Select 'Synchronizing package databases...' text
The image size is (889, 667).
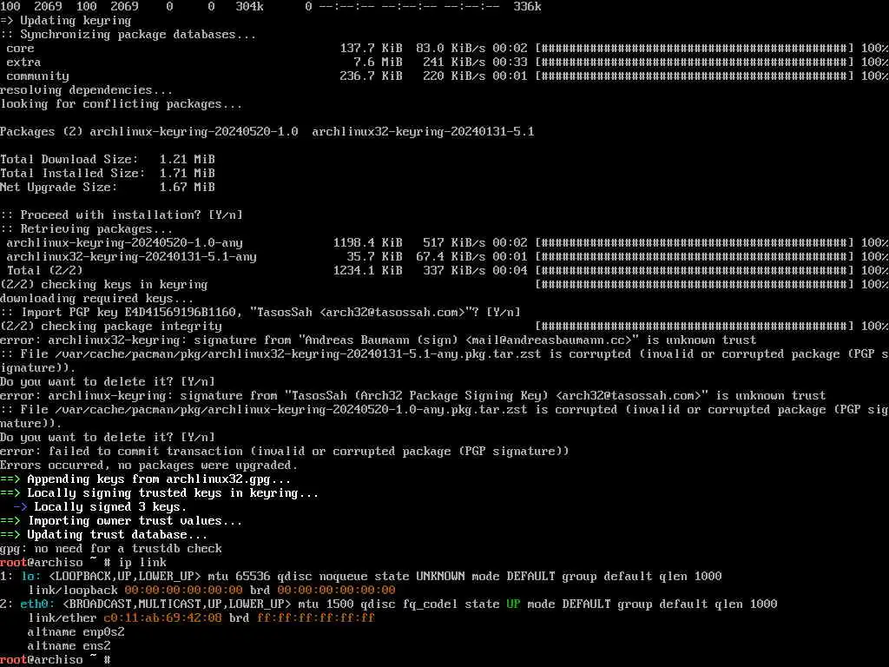click(x=138, y=35)
